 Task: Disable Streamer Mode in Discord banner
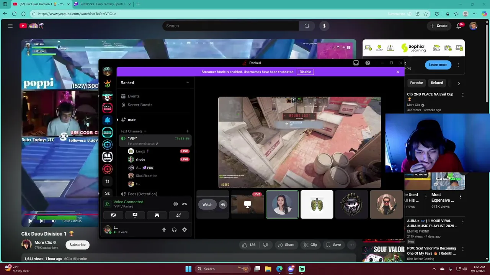pyautogui.click(x=305, y=72)
